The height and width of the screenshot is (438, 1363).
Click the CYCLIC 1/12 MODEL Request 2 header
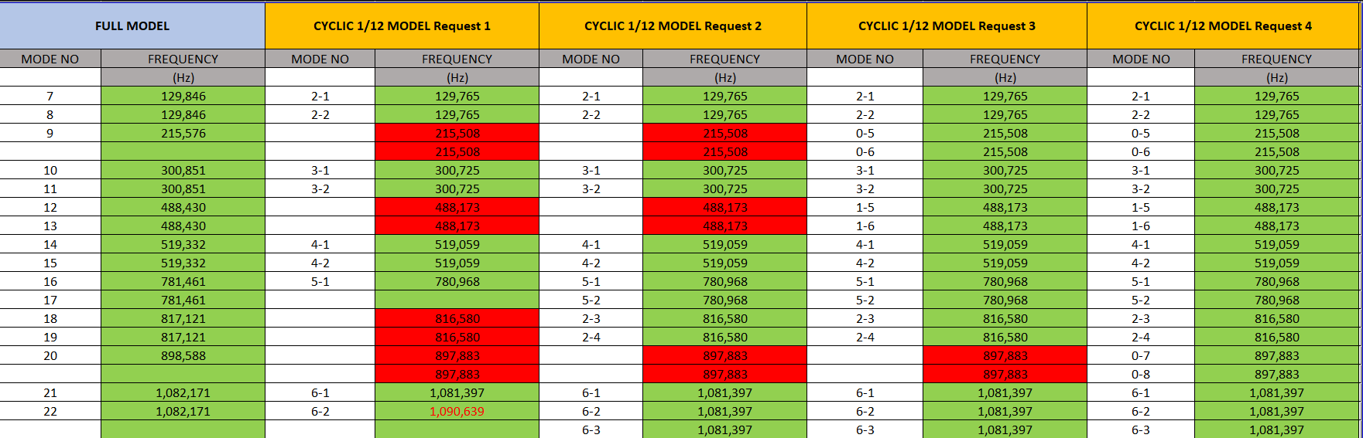[673, 25]
